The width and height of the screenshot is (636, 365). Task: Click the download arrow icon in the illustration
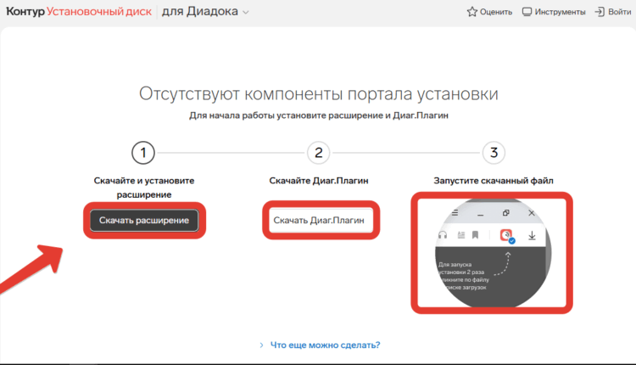pyautogui.click(x=533, y=236)
